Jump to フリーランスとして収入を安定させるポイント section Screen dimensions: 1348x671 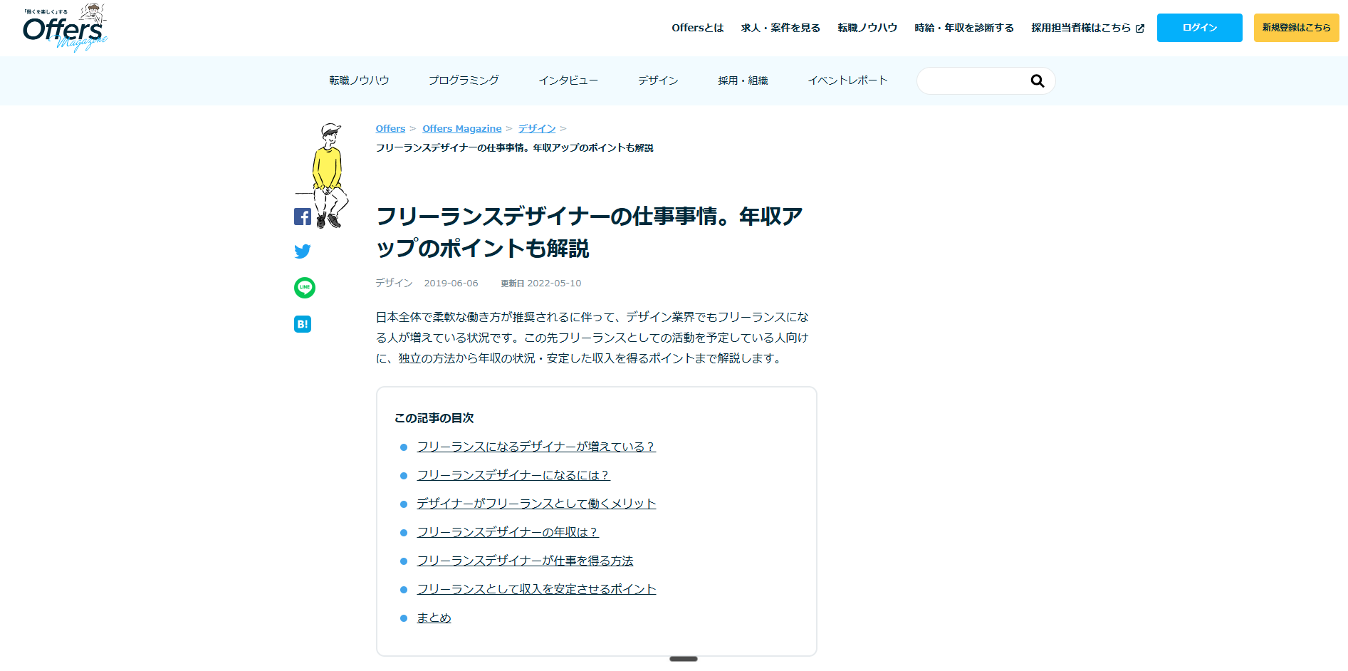(537, 589)
